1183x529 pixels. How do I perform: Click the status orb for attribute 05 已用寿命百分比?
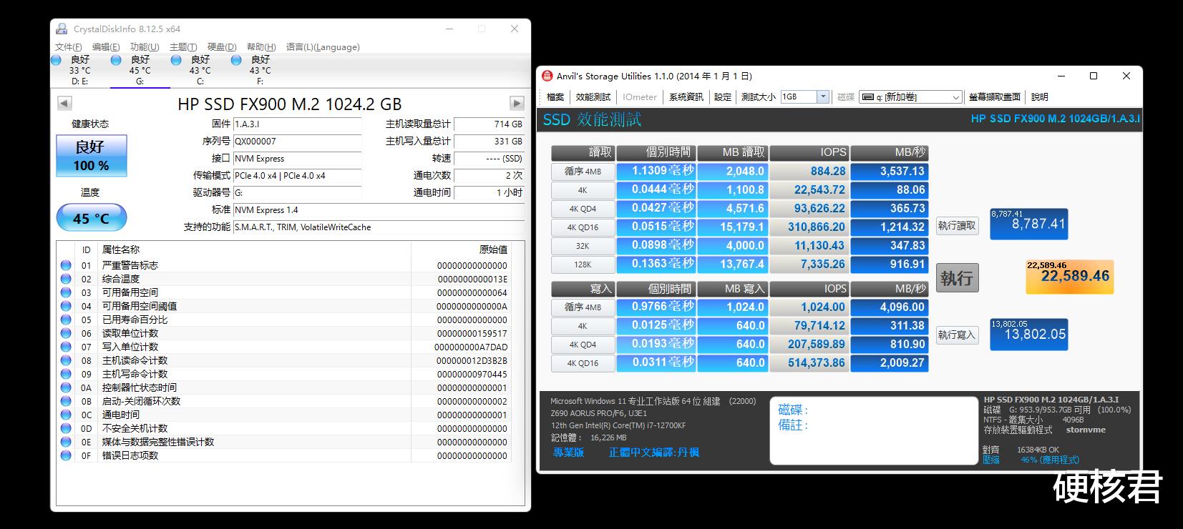point(66,320)
